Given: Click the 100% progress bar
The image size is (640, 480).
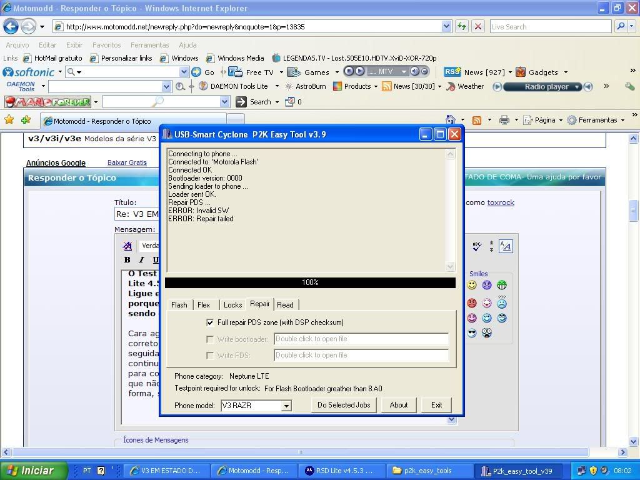Looking at the screenshot, I should pos(310,282).
